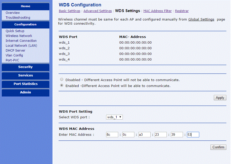Expand the Security menu section

(25, 67)
